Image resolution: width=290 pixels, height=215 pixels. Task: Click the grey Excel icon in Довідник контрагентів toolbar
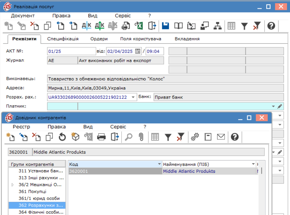coord(88,137)
